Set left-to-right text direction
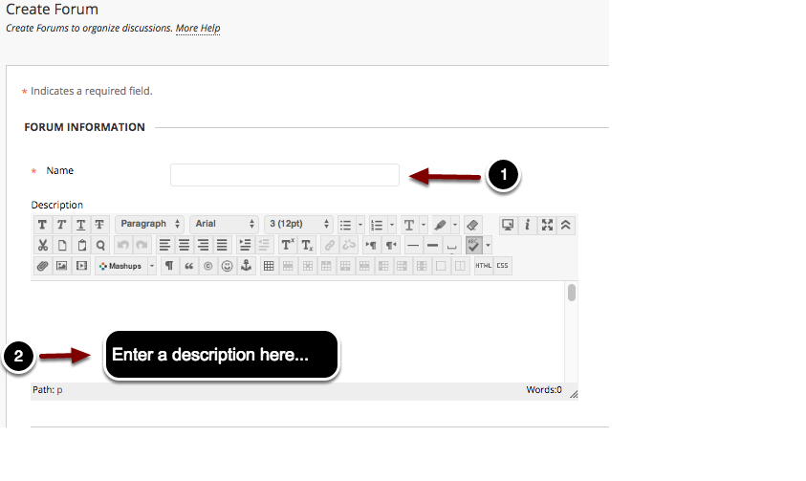806x481 pixels. (371, 245)
